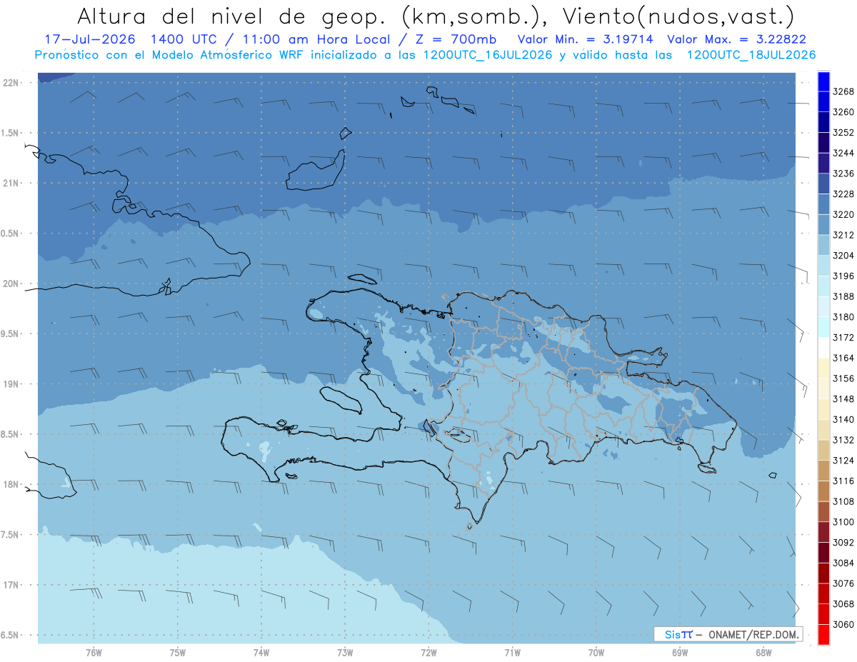Click the color bar label "3196"
Screen dimensions: 857x662
tap(843, 276)
